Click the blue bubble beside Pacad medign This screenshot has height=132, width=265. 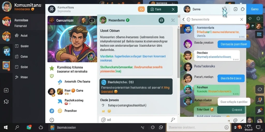231,78
